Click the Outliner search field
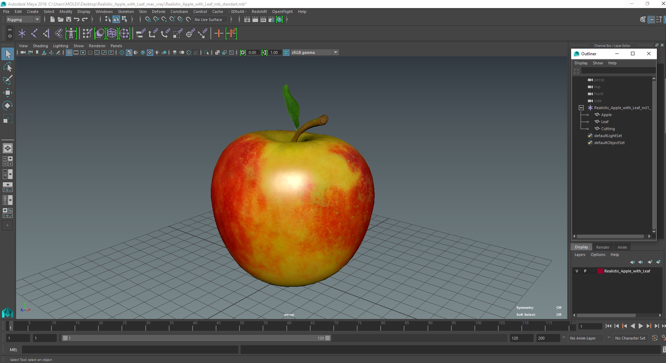666x363 pixels. point(618,71)
